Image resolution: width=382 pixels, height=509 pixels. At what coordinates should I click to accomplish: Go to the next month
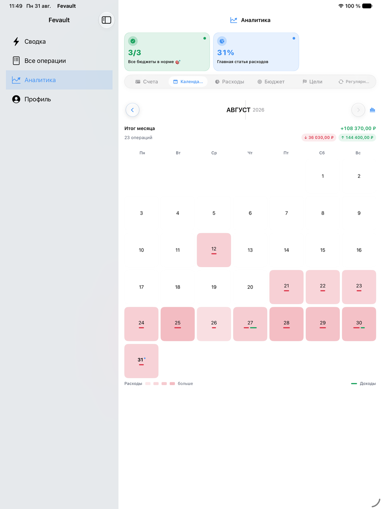pyautogui.click(x=358, y=110)
